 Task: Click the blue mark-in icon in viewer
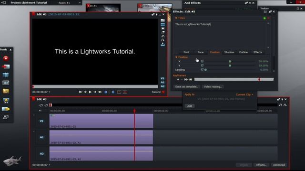(106, 92)
